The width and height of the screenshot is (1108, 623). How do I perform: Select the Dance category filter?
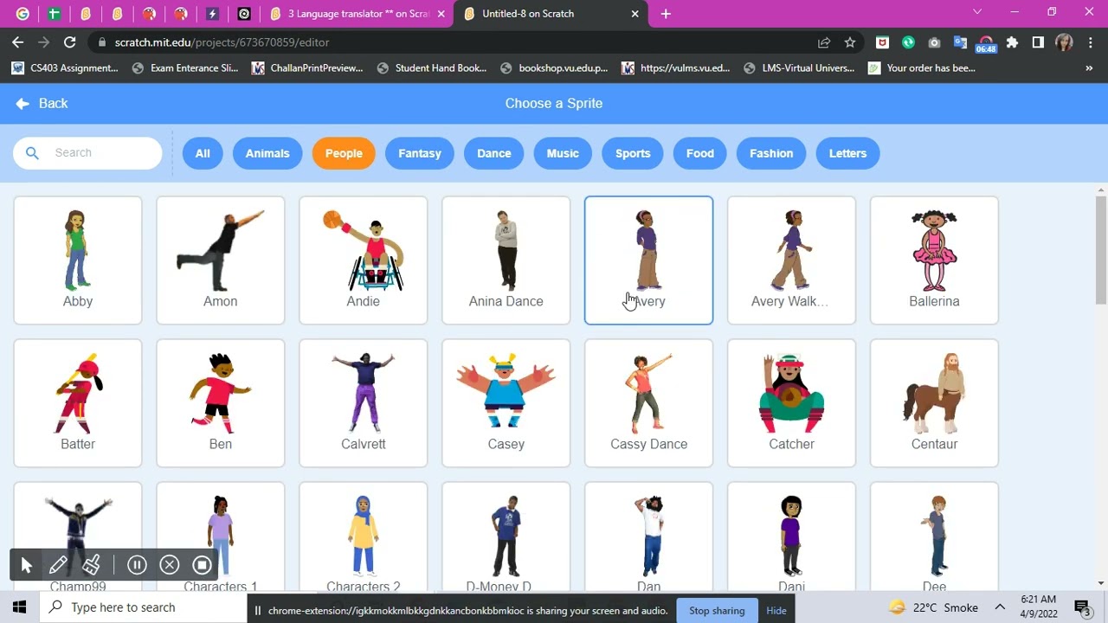[494, 153]
